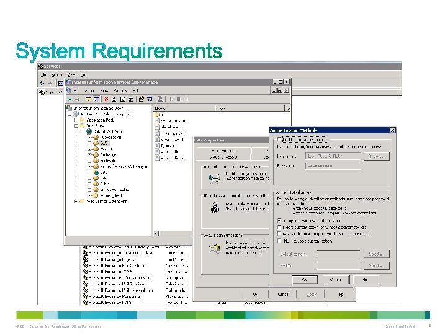Click Apply button in EWS Properties
The height and width of the screenshot is (335, 447).
tap(312, 294)
